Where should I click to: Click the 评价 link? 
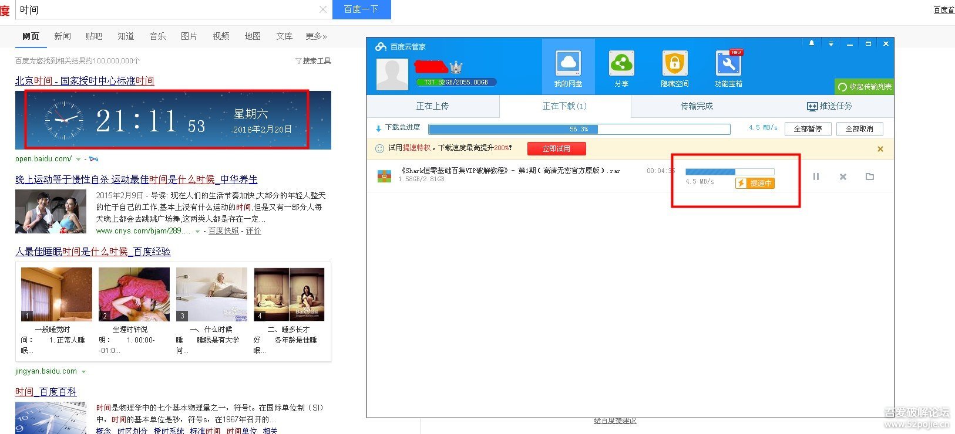point(254,231)
